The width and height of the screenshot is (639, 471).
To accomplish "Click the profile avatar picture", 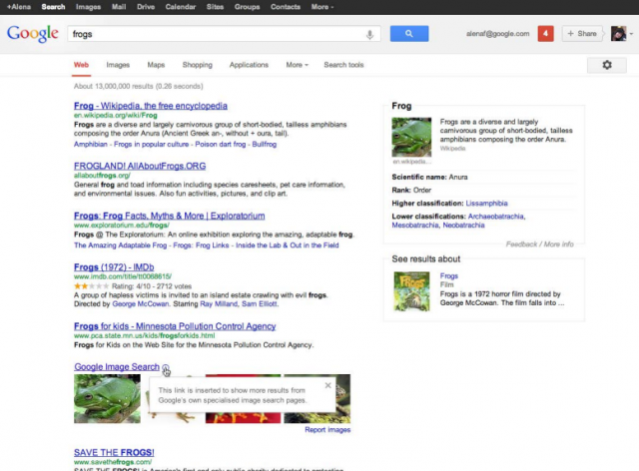I will coord(618,34).
